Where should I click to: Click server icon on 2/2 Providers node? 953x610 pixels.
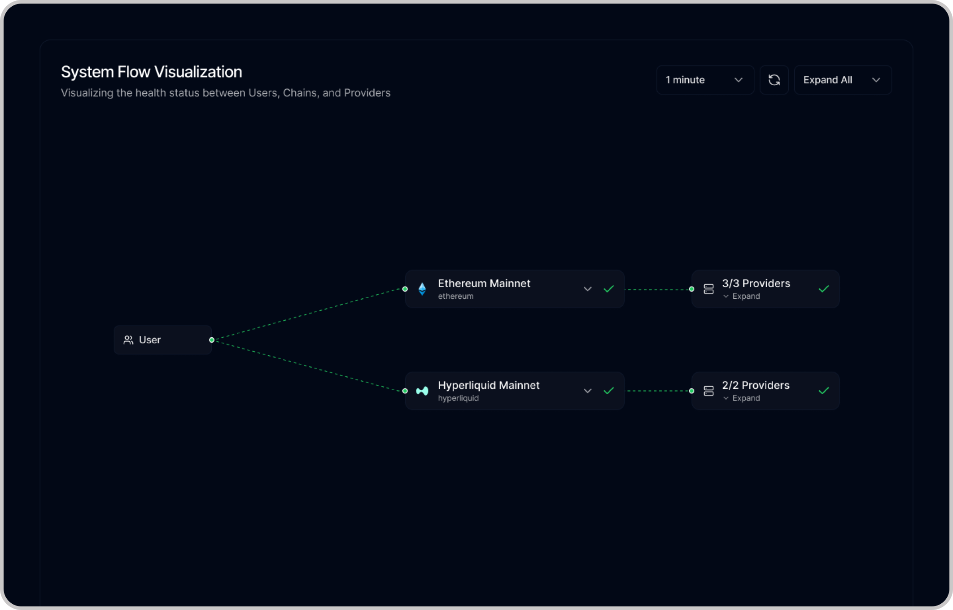(708, 391)
